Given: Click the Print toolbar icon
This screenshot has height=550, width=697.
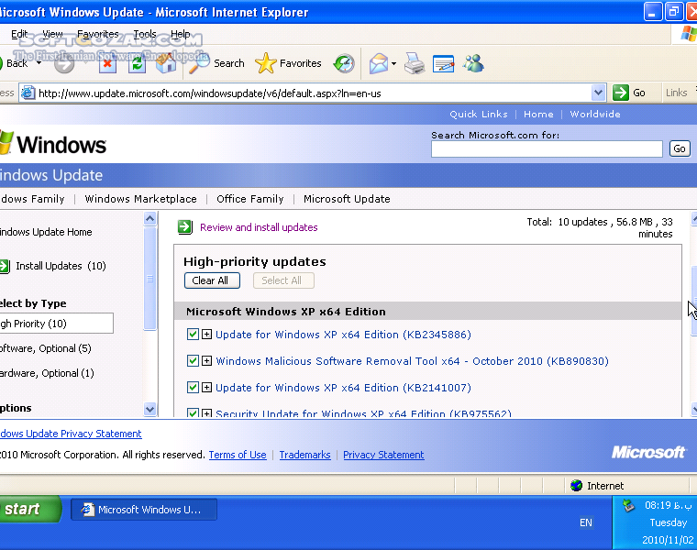Looking at the screenshot, I should [x=415, y=63].
